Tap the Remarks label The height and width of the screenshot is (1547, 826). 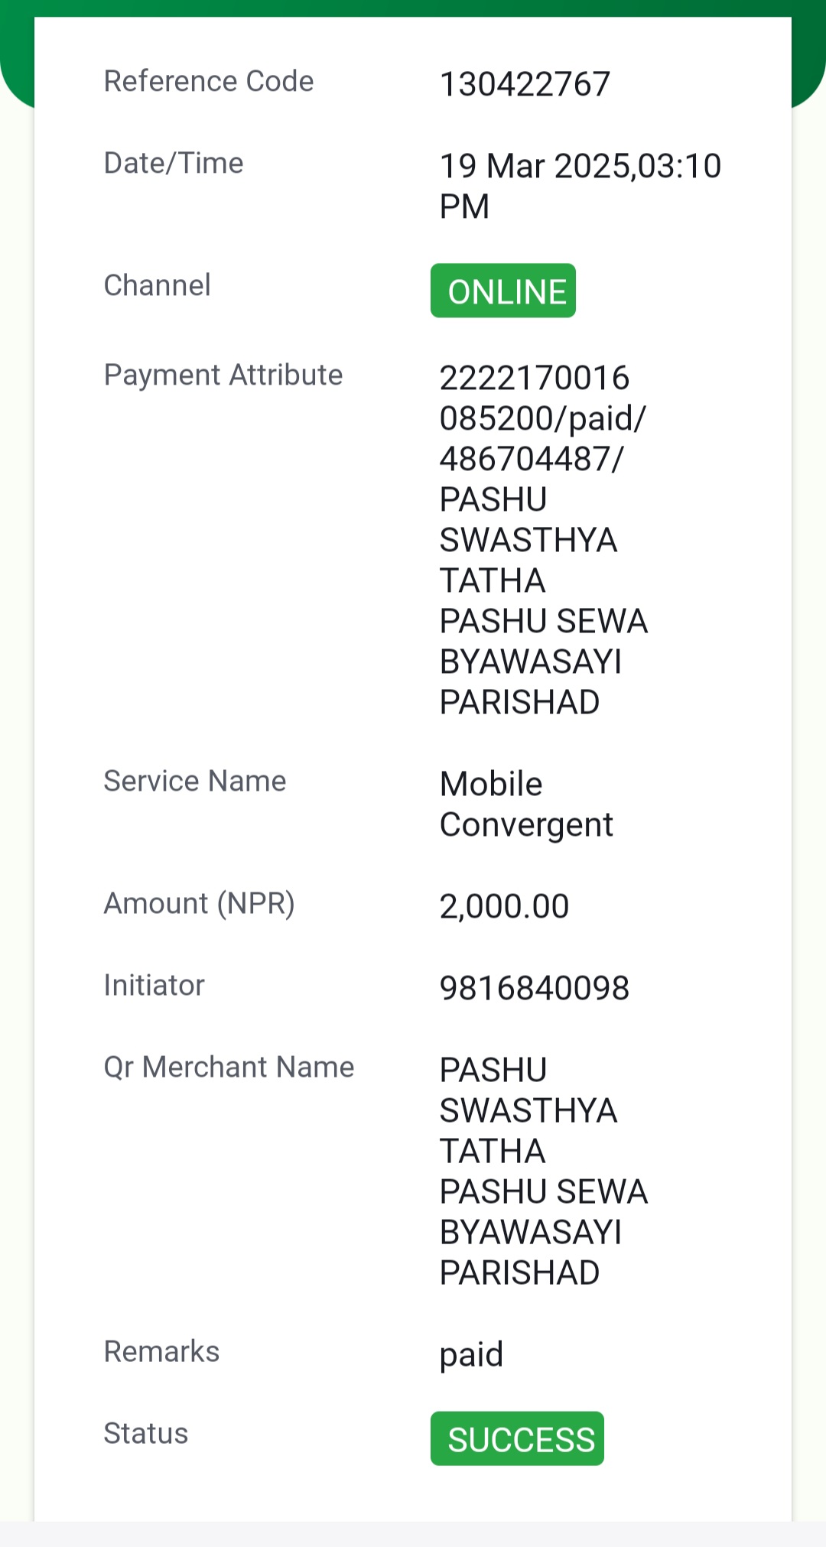(x=161, y=1351)
